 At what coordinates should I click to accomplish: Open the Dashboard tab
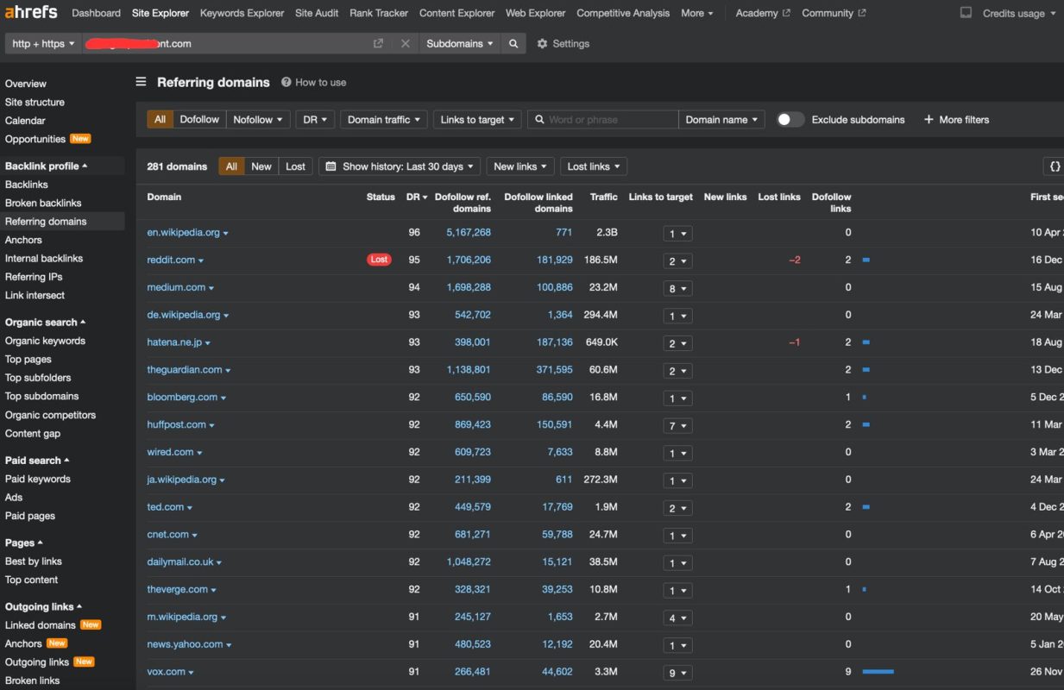96,13
